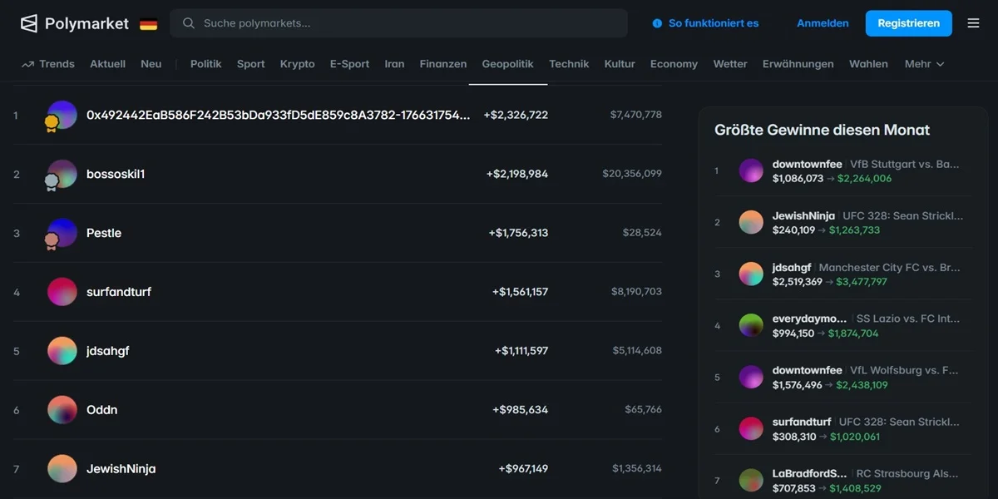This screenshot has height=499, width=998.
Task: Open bossoskil1 profile name
Action: pyautogui.click(x=116, y=174)
